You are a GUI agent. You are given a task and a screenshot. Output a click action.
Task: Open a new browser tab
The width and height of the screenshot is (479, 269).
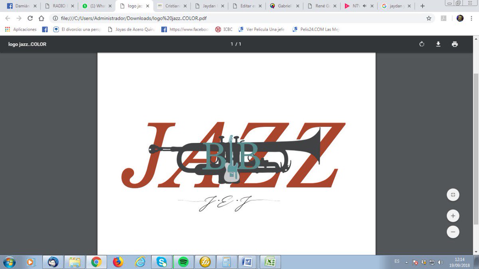click(422, 6)
